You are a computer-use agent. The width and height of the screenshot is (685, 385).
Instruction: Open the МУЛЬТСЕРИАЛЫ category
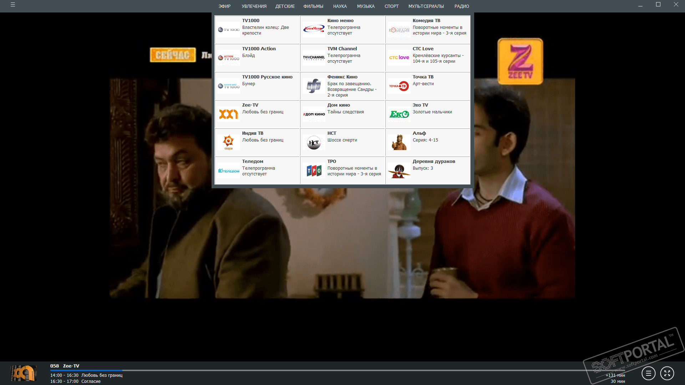(426, 6)
